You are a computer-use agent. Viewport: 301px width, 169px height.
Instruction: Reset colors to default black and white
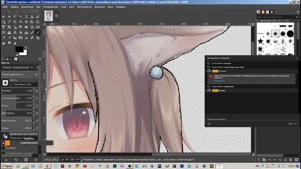17,55
